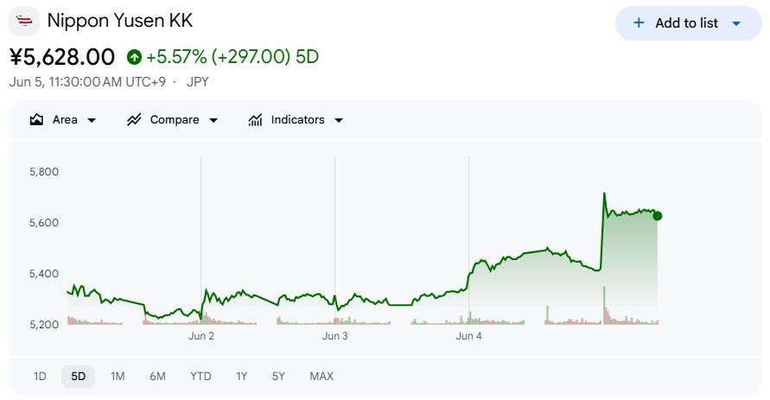Switch to the 1D time range
The width and height of the screenshot is (770, 400).
click(x=40, y=377)
